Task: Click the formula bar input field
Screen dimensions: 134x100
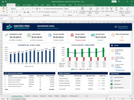Action: coord(77,18)
